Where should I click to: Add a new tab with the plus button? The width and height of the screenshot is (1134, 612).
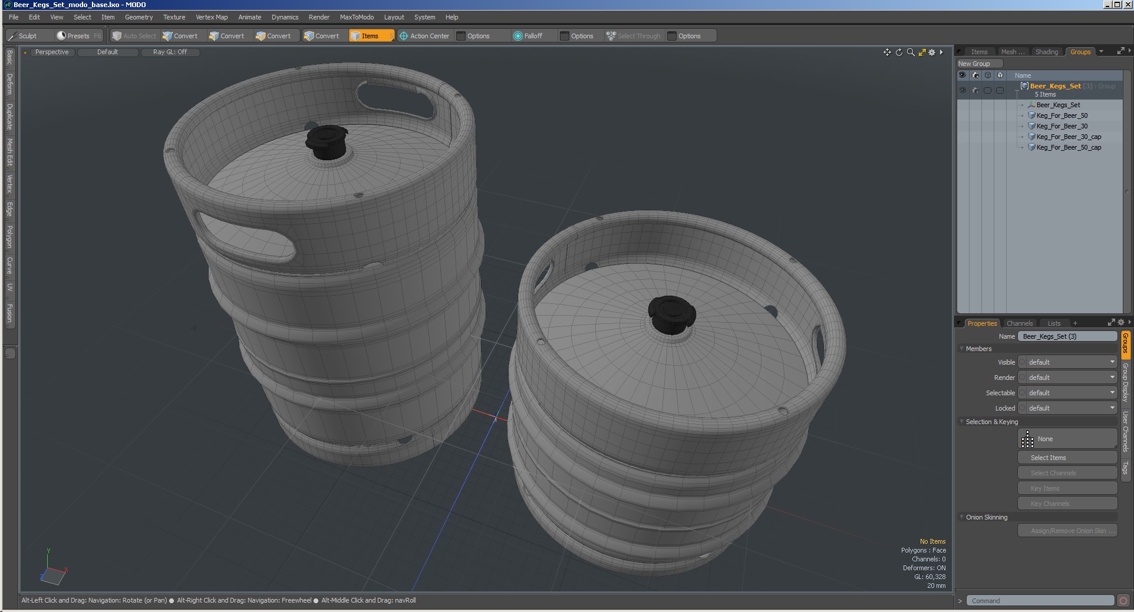coord(1075,323)
